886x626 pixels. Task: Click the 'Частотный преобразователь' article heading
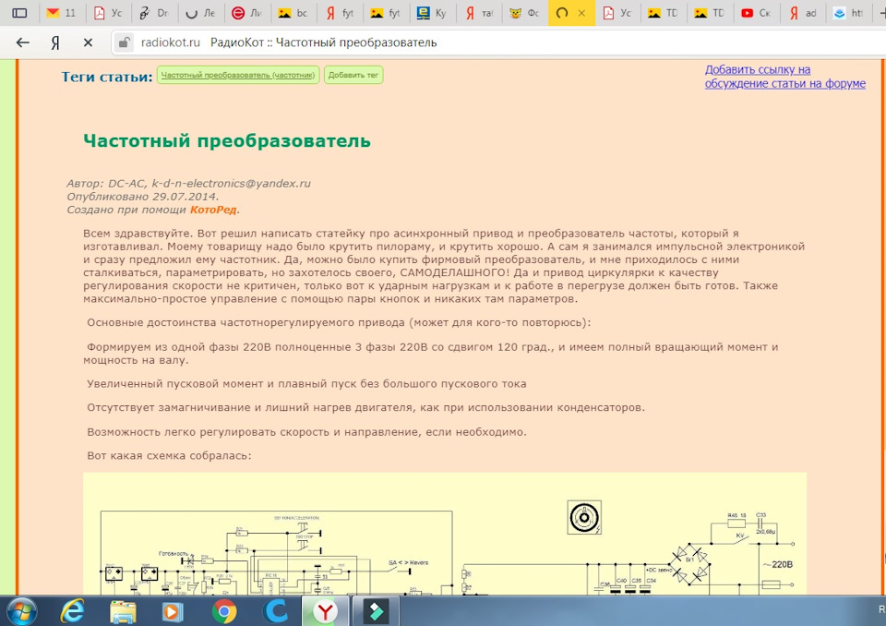[x=227, y=140]
